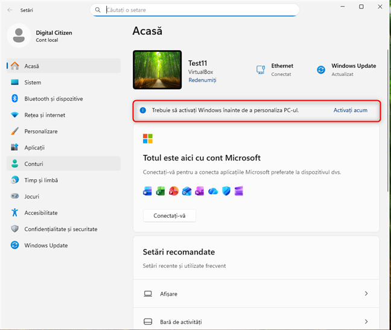Screen dimensions: 391x330
Task: Click the Conectați-vă button
Action: 170,215
